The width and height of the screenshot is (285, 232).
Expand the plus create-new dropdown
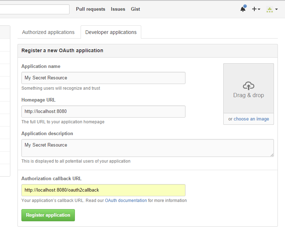[x=256, y=9]
